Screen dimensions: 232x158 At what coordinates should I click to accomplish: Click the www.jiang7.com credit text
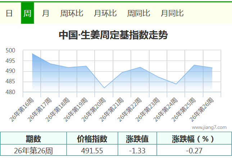(x=209, y=127)
